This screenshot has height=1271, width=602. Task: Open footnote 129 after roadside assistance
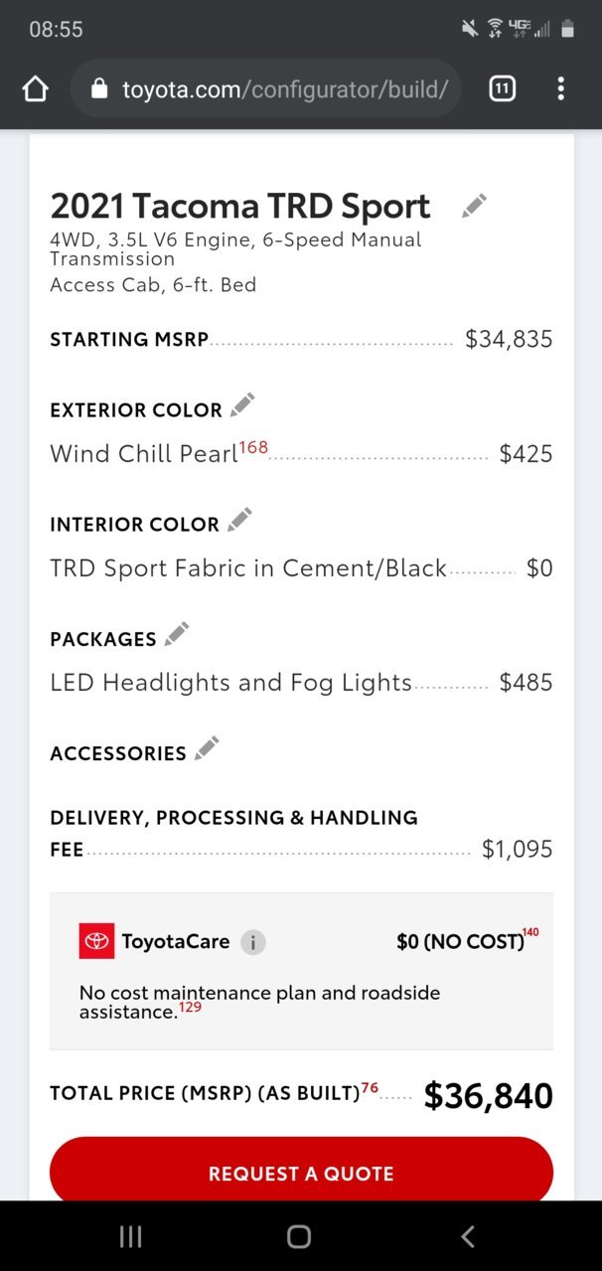click(190, 1008)
